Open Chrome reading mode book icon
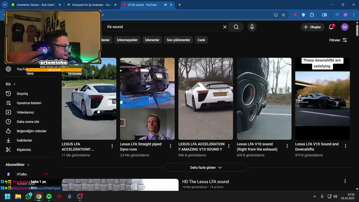The width and height of the screenshot is (359, 202). [325, 15]
